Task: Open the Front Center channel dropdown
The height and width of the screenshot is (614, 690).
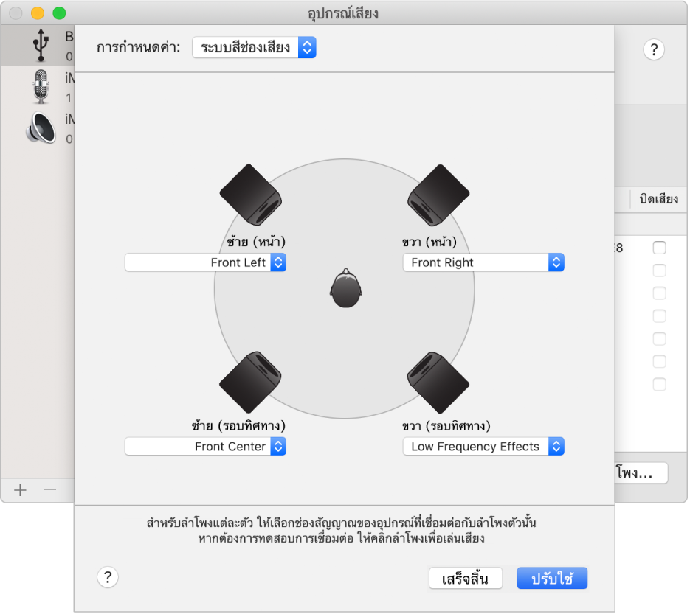Action: pyautogui.click(x=205, y=447)
